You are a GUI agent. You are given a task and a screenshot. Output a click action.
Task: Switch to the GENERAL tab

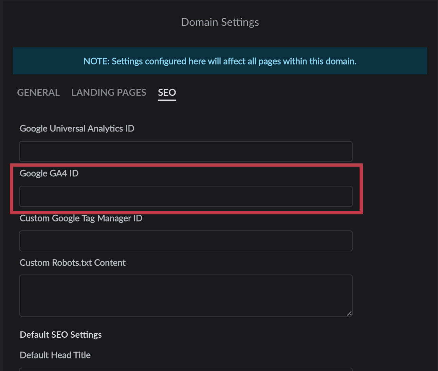point(38,92)
